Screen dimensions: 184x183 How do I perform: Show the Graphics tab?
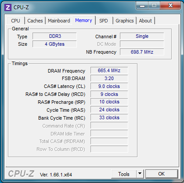(x=125, y=21)
